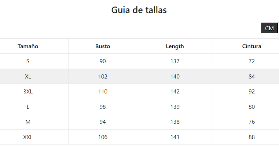Click the Cintura column header
Viewport: 279px width, 146px height.
252,46
